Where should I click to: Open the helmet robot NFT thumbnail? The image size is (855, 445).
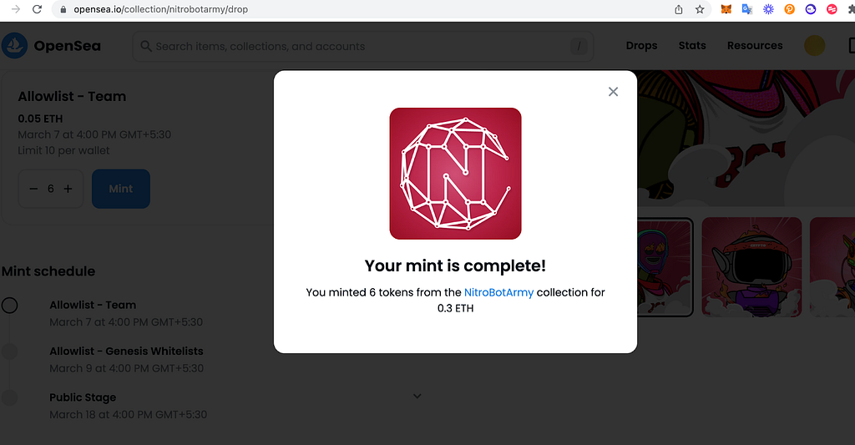[x=751, y=267]
